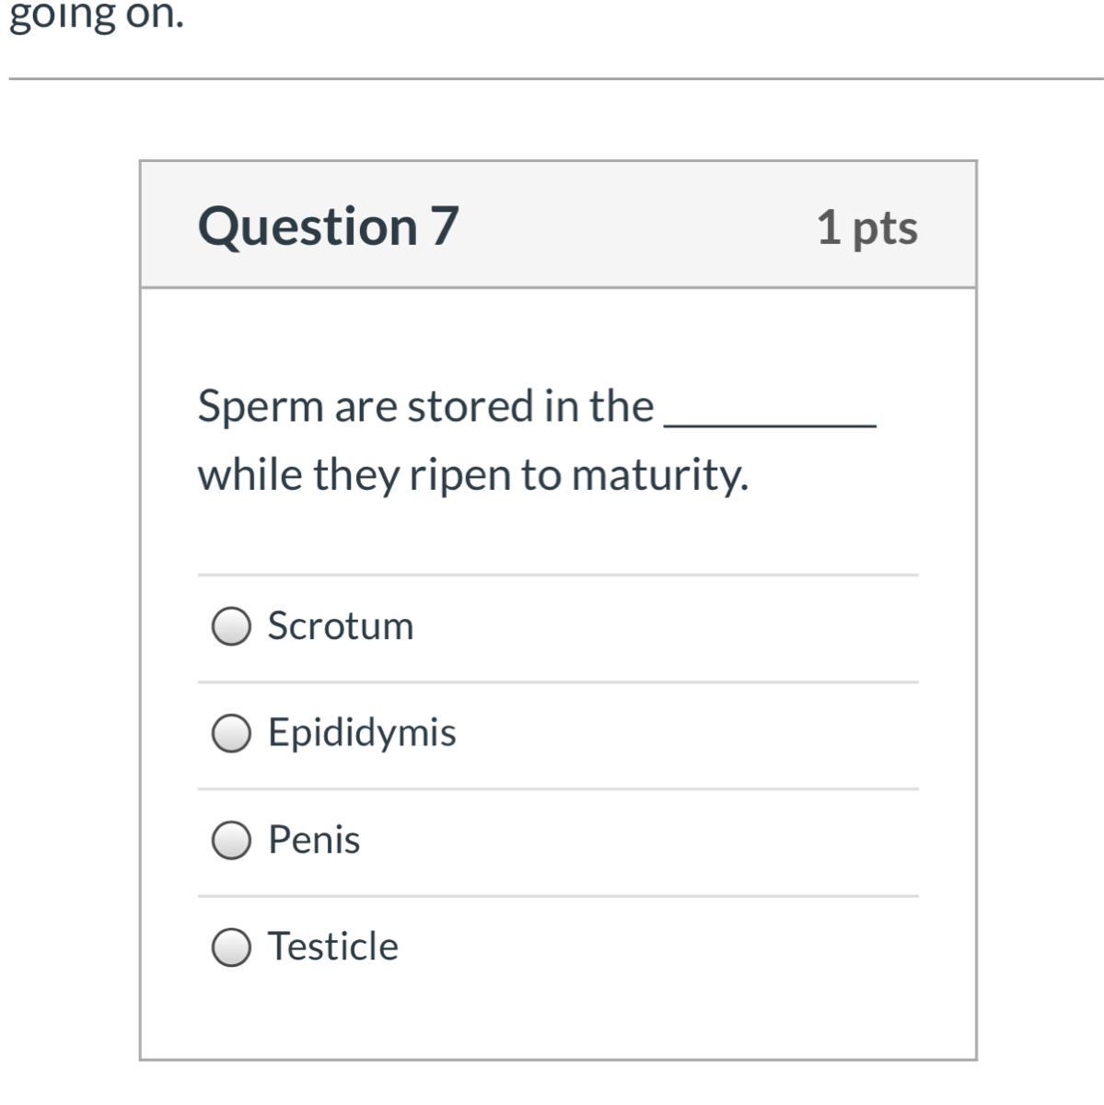Click the "Penis" answer label text
The width and height of the screenshot is (1104, 1105).
point(314,840)
